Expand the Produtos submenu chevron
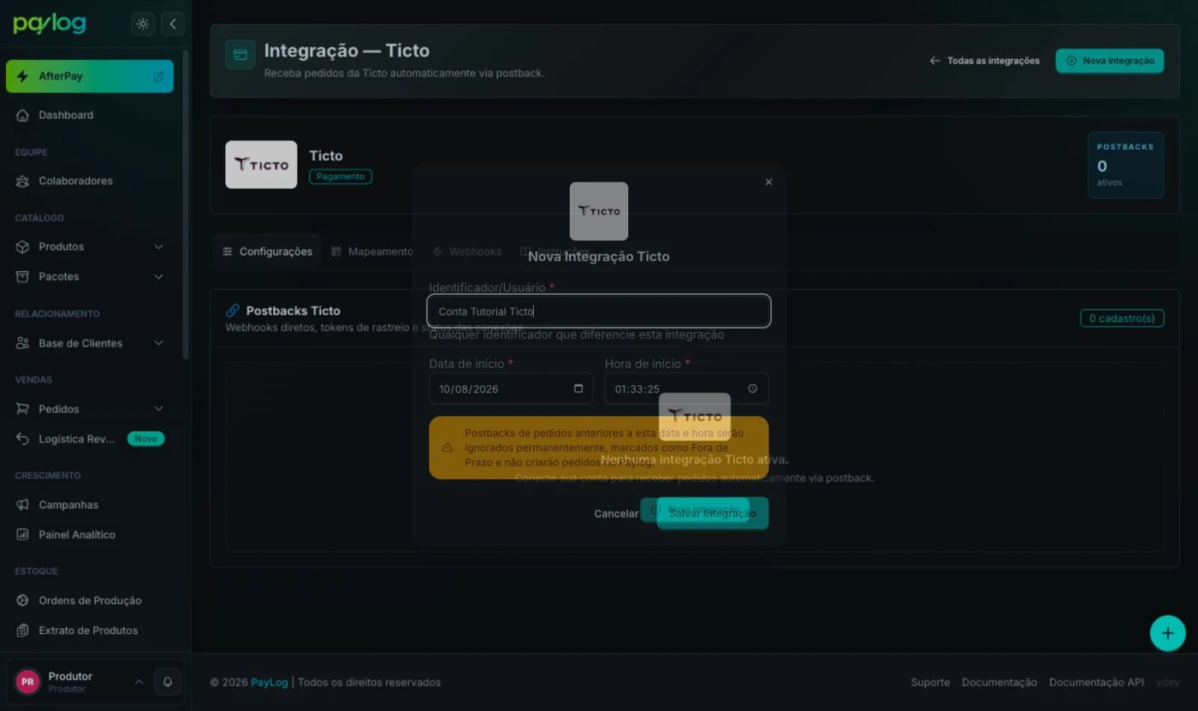1198x711 pixels. tap(158, 246)
